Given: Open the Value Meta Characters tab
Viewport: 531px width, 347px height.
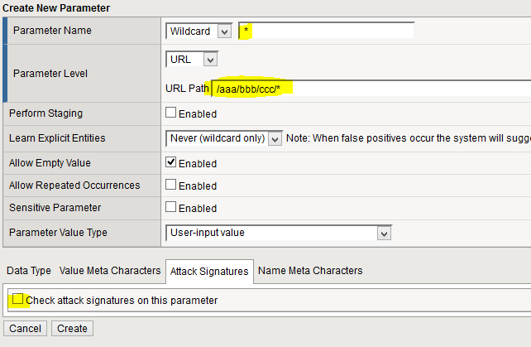Looking at the screenshot, I should (x=108, y=271).
